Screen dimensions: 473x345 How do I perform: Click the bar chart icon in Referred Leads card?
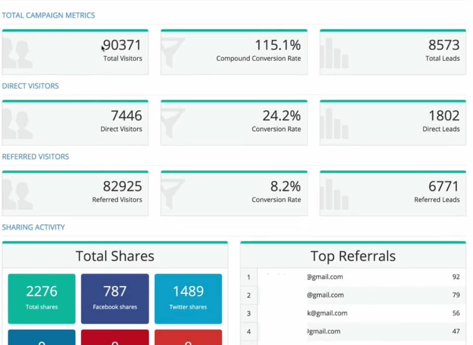[334, 194]
